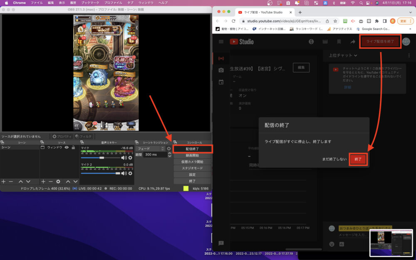Toggle スタジオモード in OBS controls

coord(192,168)
